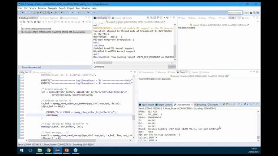Click the Step Out icon in Debug Control
The image size is (278, 156).
76,22
